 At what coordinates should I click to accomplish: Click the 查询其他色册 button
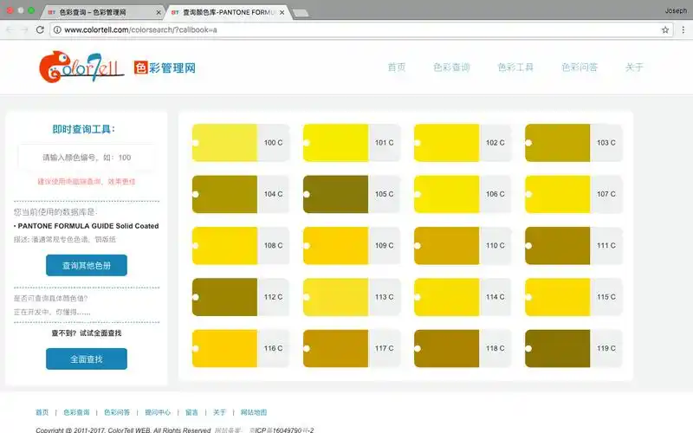coord(87,265)
